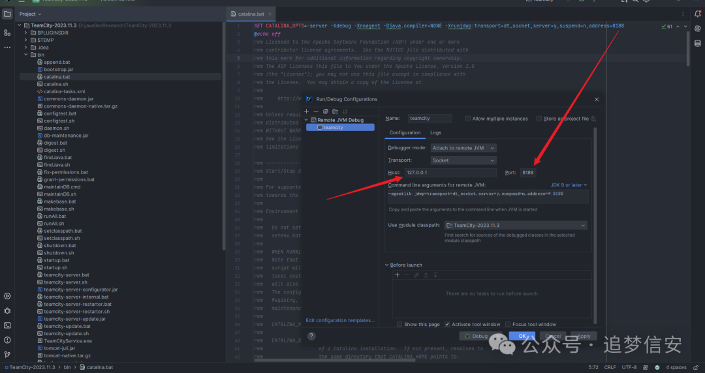This screenshot has width=705, height=373.
Task: Click the Host field with 127.0.0.1
Action: click(x=450, y=173)
